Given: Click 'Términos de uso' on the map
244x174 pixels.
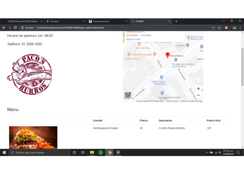Looking at the screenshot, I should [172, 101].
